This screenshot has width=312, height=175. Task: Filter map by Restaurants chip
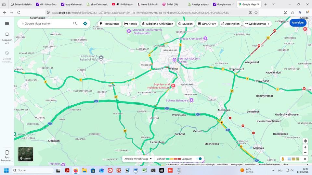[x=109, y=24]
